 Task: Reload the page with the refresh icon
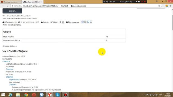(x=12, y=6)
